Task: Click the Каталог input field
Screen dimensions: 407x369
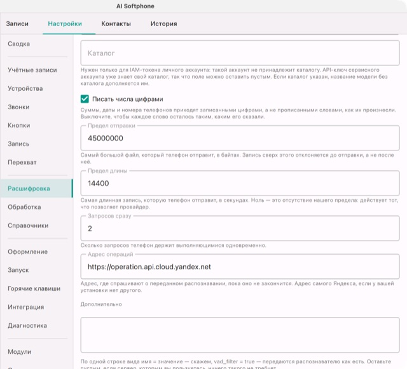Action: pos(240,53)
